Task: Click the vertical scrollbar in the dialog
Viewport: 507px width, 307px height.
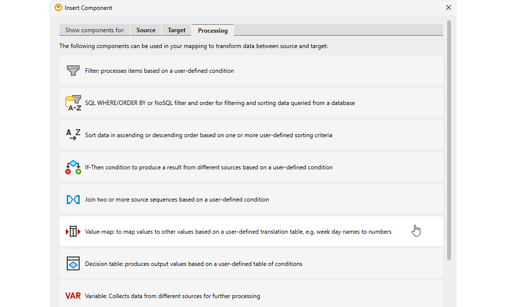Action: (x=449, y=139)
